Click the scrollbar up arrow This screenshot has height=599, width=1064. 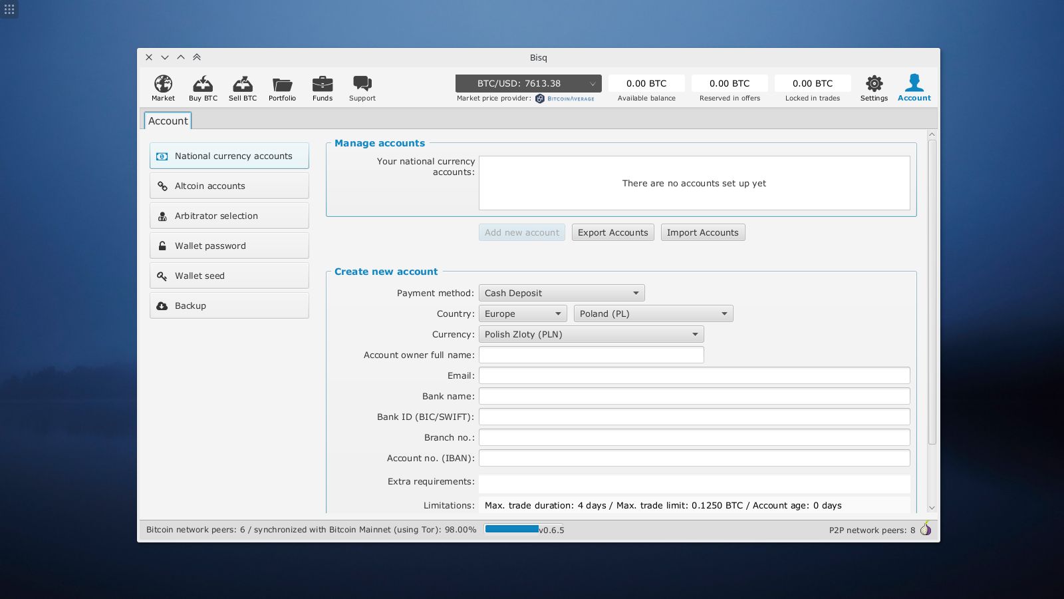coord(932,134)
